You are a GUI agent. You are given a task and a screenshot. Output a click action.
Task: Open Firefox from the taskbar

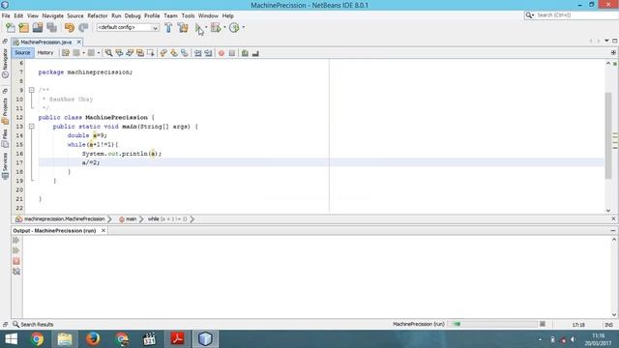click(93, 339)
